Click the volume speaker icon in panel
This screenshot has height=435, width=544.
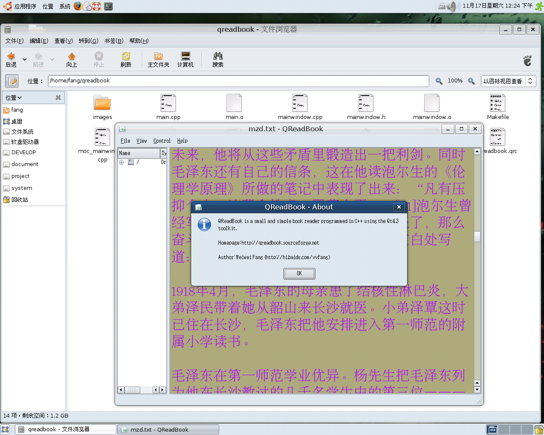point(453,6)
